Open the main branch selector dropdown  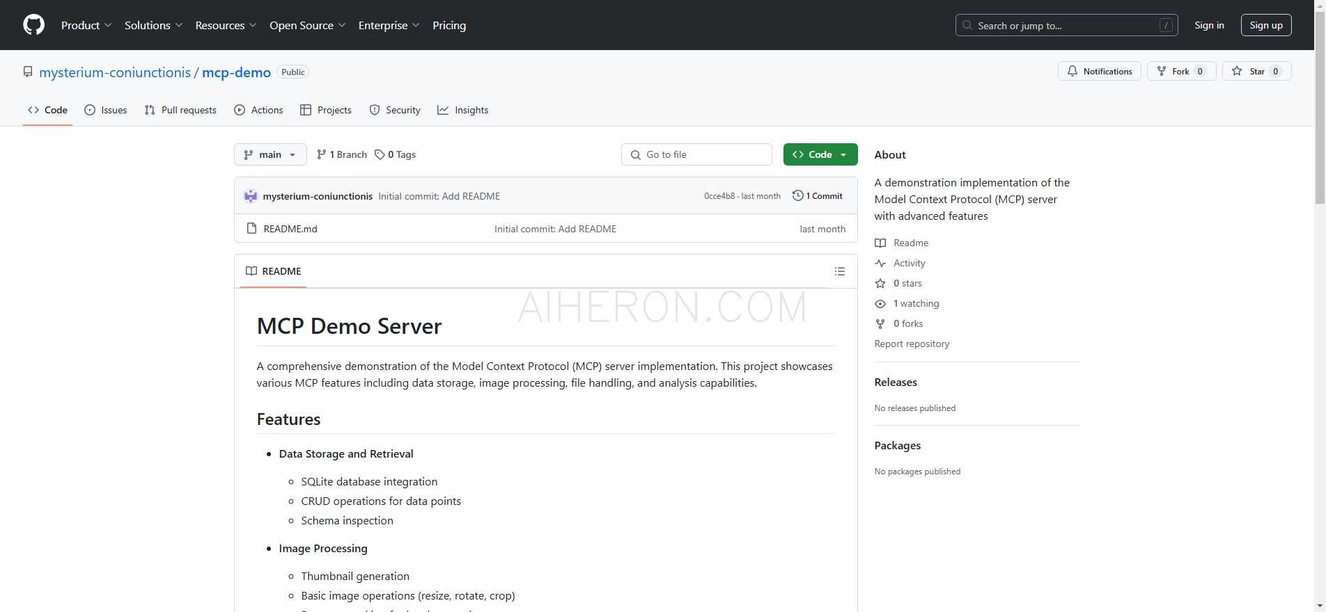(x=270, y=154)
